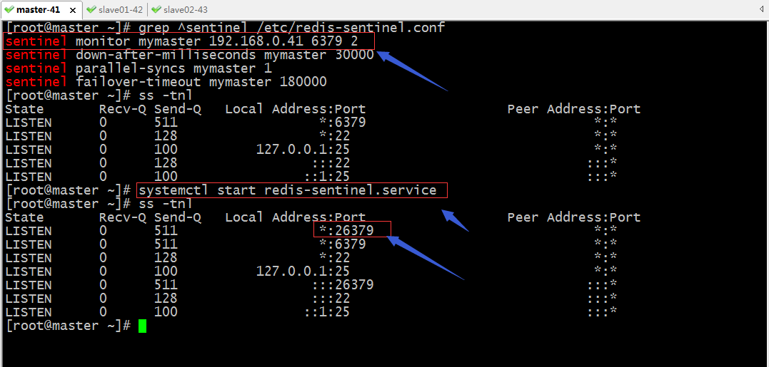
Task: Select the master-41 tab
Action: coord(41,9)
